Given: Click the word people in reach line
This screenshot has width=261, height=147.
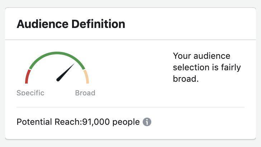Looking at the screenshot, I should tap(126, 122).
